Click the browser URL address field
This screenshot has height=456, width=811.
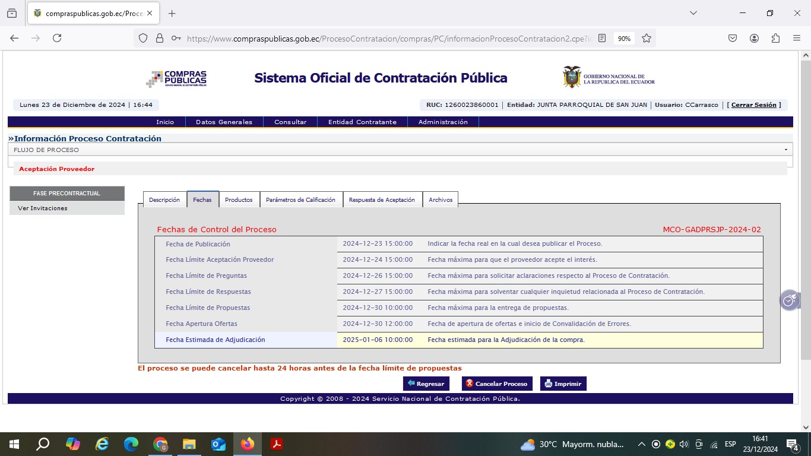(386, 38)
